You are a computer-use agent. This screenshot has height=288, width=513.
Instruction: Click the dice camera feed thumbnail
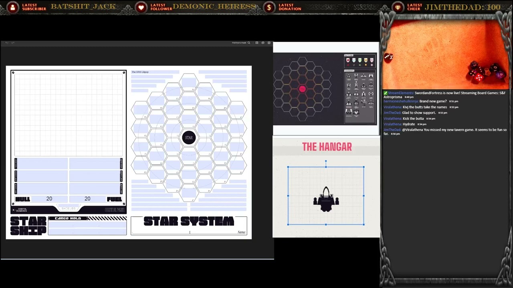pyautogui.click(x=446, y=55)
